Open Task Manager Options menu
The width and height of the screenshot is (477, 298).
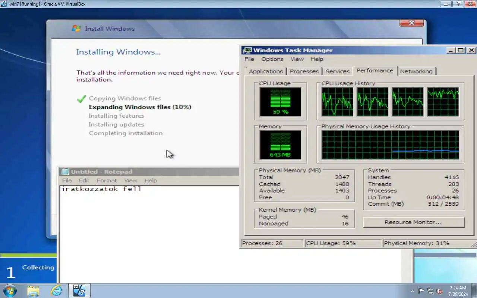(x=272, y=59)
